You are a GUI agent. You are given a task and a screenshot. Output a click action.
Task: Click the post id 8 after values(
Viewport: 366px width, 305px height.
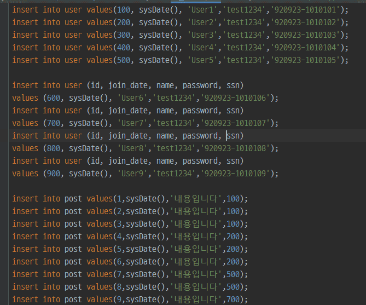coord(119,287)
